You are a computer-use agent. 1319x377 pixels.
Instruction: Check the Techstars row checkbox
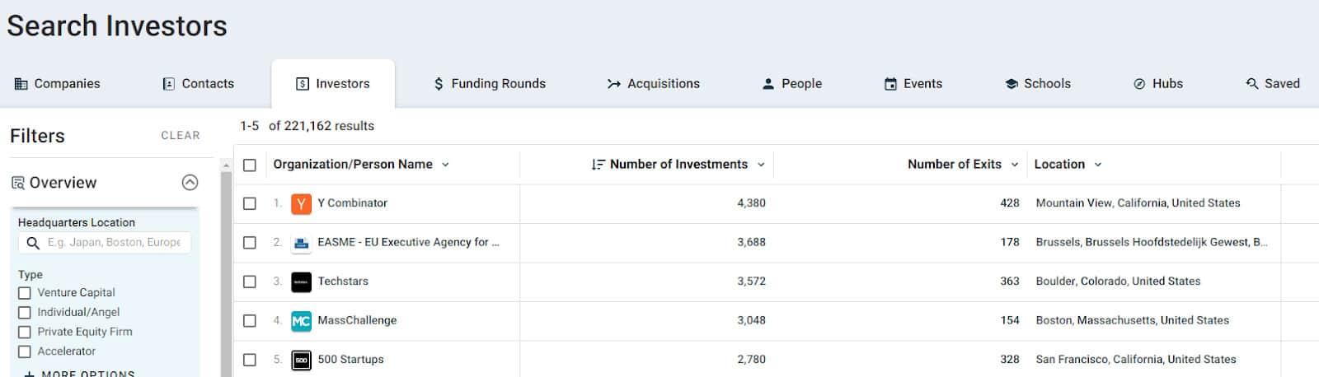click(250, 282)
